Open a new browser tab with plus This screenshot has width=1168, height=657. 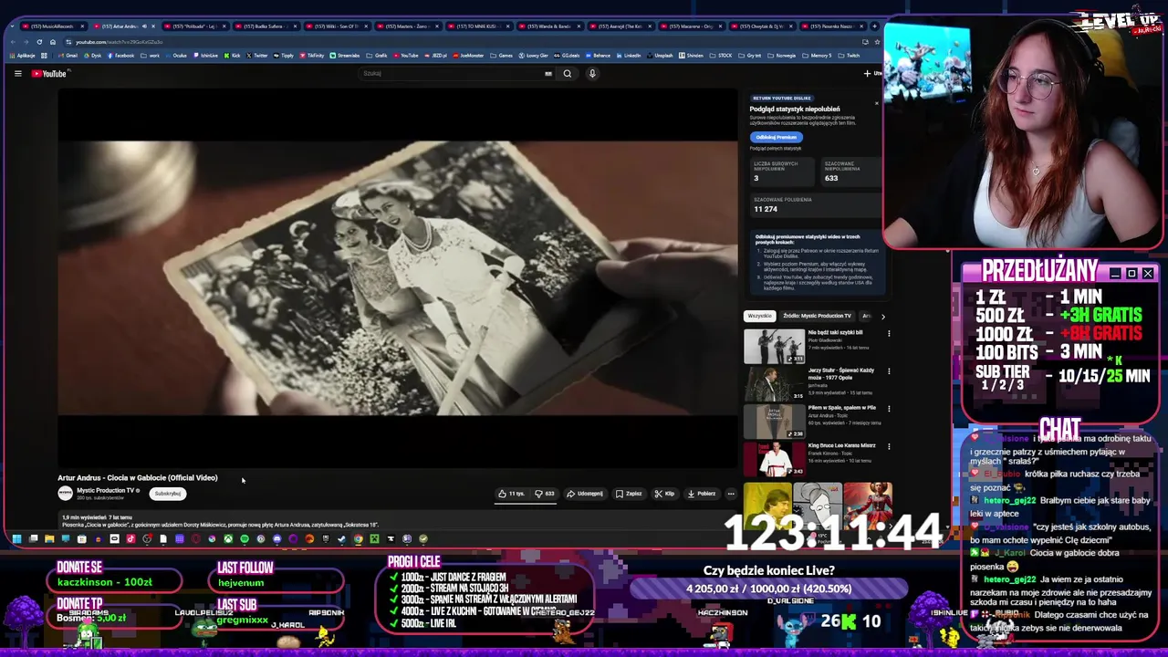874,26
